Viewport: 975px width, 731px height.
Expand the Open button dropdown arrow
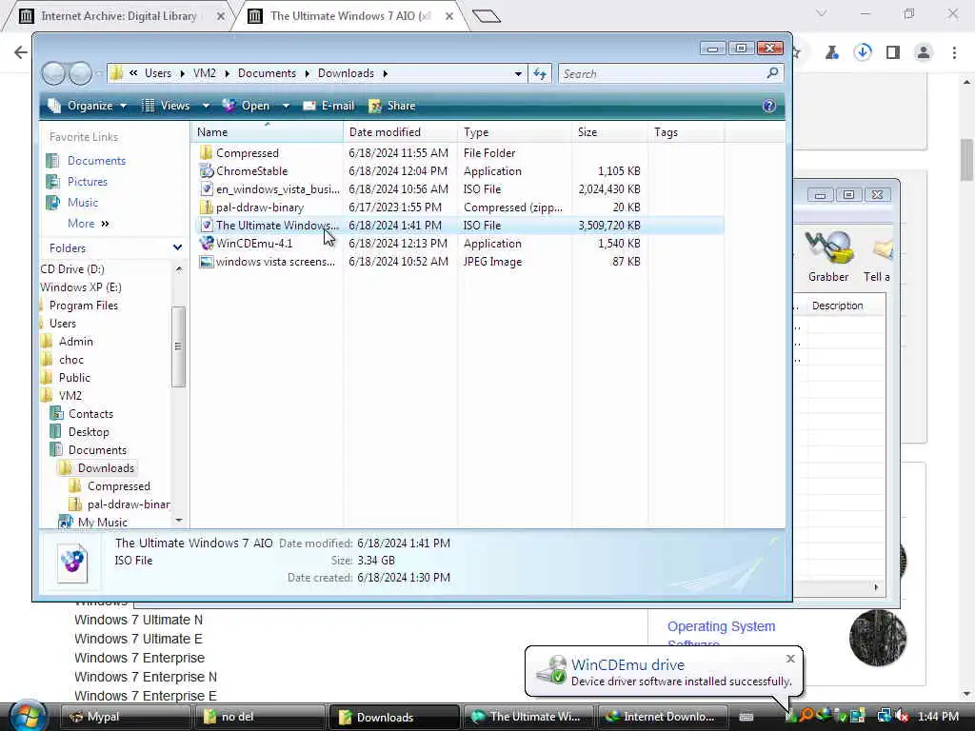[x=286, y=106]
